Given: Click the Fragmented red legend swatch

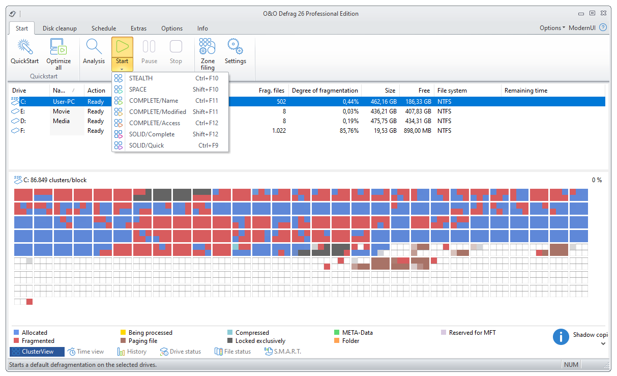Looking at the screenshot, I should (16, 341).
